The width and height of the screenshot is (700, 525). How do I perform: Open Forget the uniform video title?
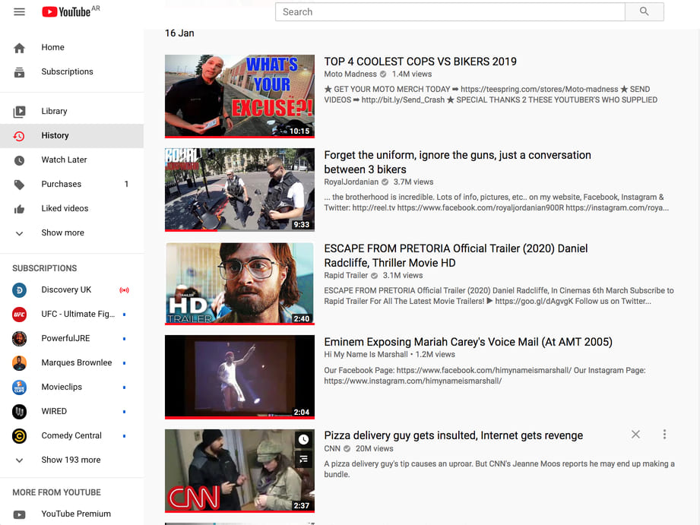tap(457, 162)
